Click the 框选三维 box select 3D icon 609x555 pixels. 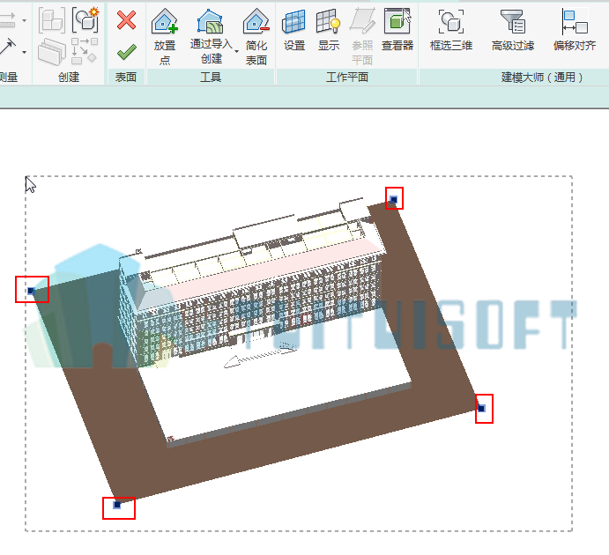(x=451, y=30)
